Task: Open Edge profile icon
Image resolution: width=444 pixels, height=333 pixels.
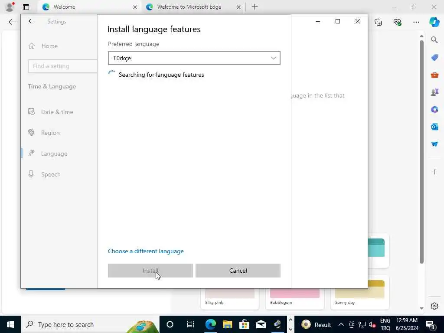Action: tap(10, 7)
